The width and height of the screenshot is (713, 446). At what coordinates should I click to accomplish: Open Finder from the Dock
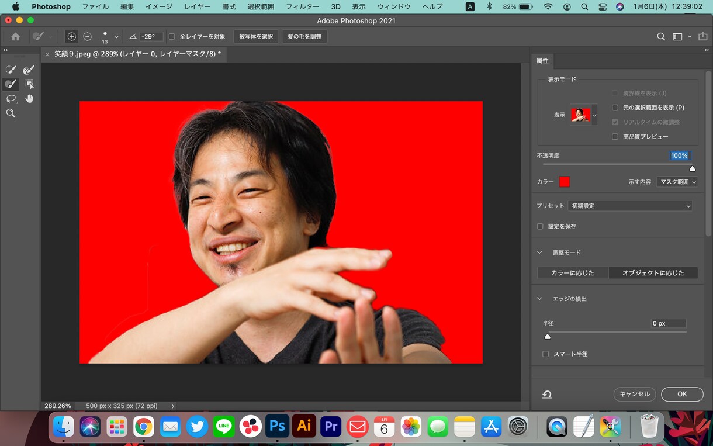click(63, 427)
